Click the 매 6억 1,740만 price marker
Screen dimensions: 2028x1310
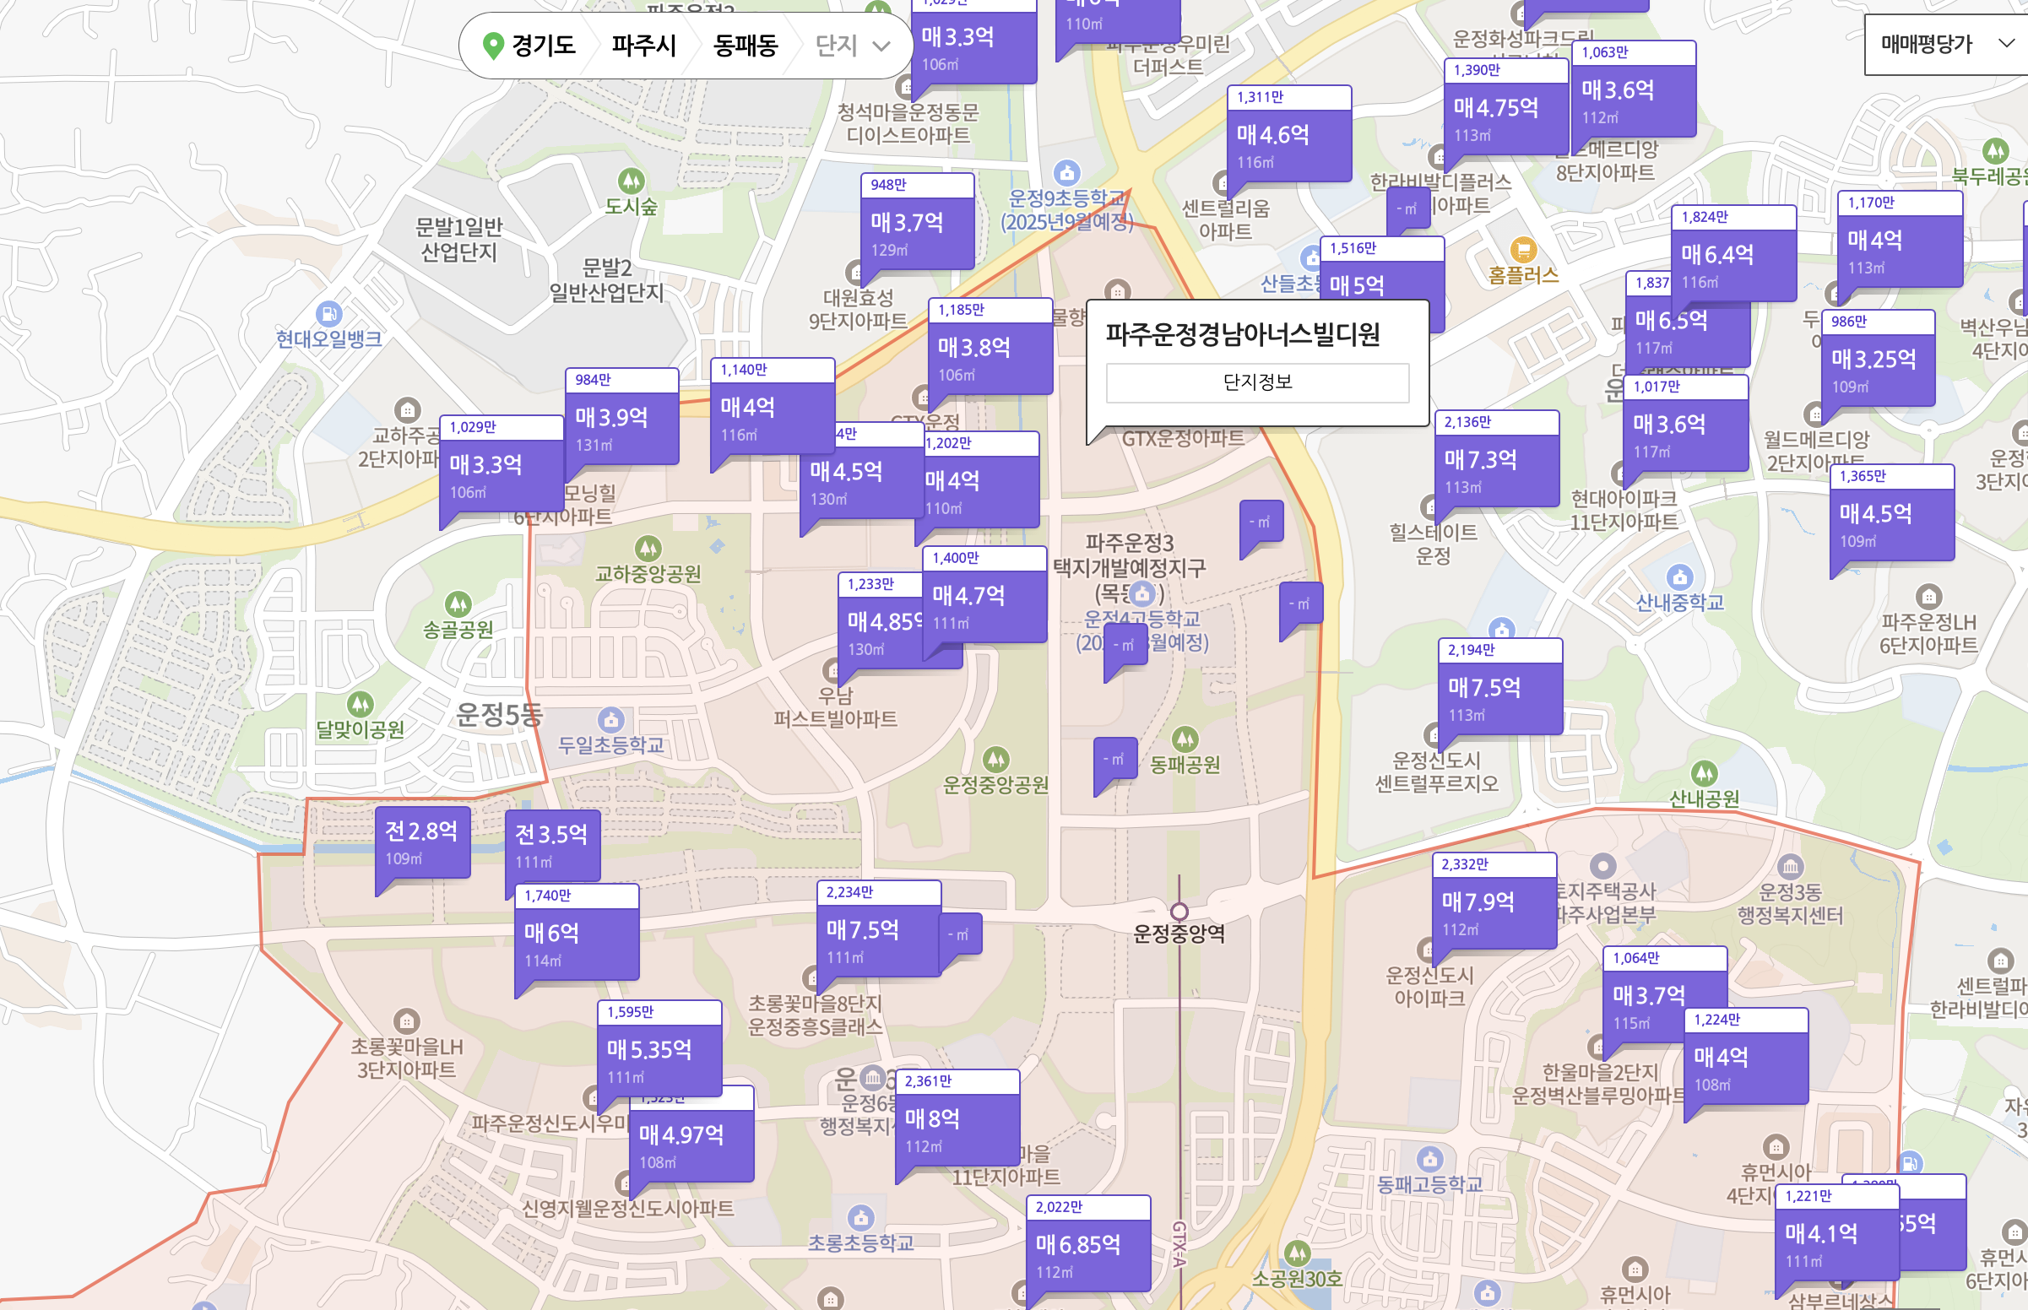(576, 934)
